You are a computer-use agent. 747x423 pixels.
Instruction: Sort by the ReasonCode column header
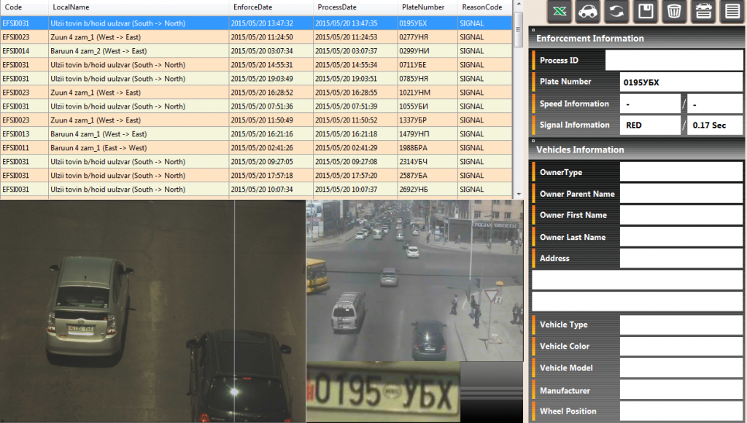[x=482, y=7]
